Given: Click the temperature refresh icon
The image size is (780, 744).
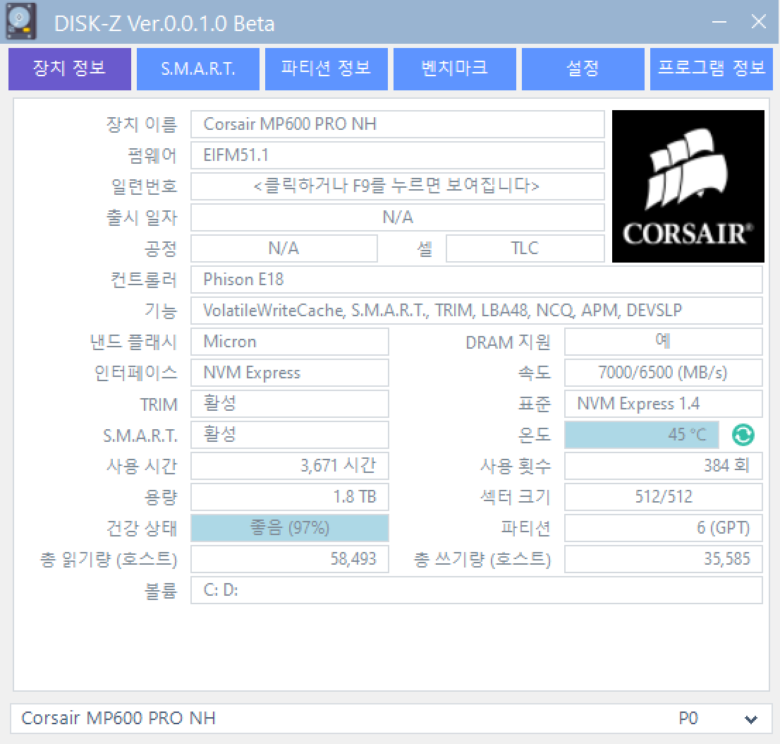Looking at the screenshot, I should pos(743,435).
